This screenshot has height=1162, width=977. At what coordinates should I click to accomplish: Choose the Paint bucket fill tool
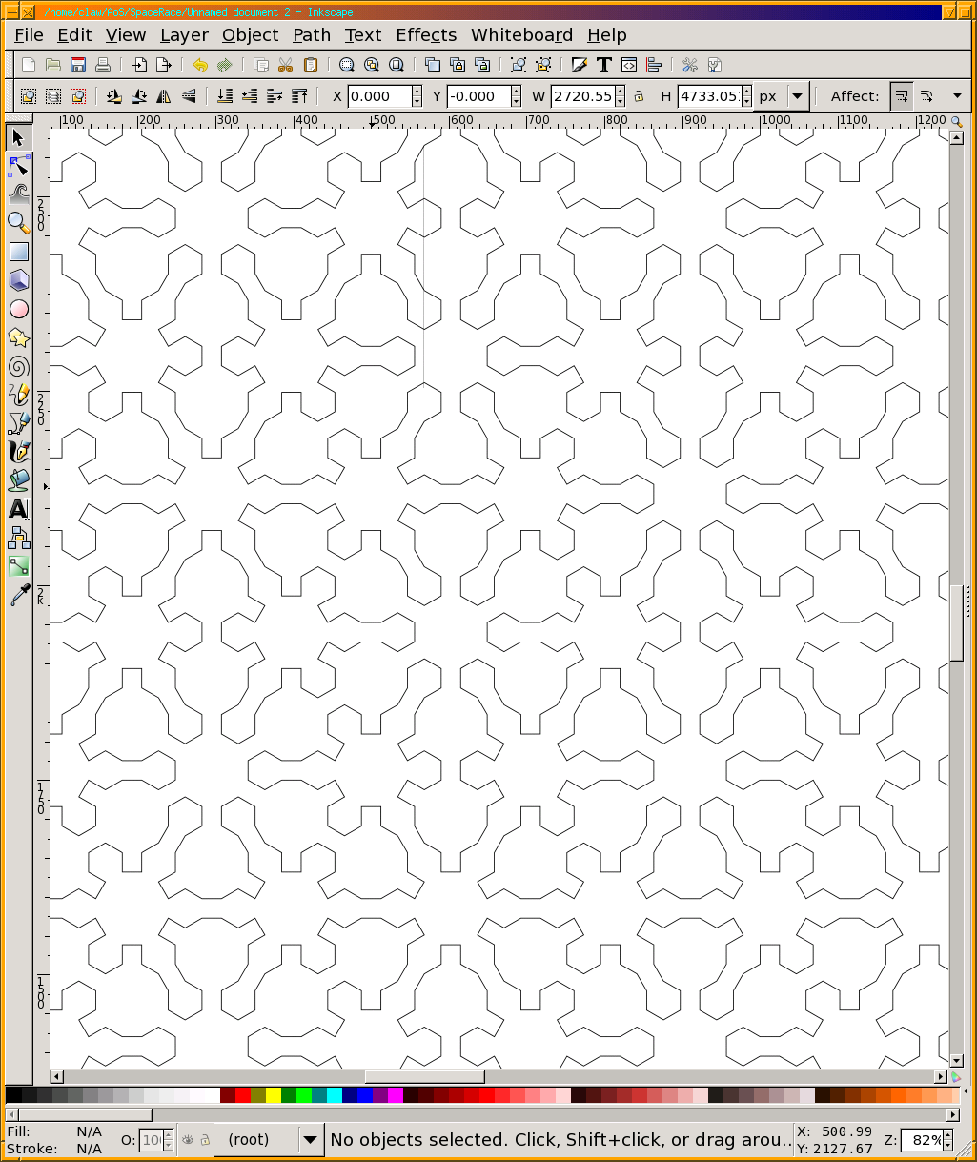(18, 479)
